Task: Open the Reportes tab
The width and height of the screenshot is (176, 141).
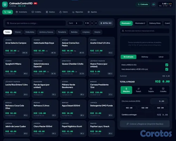Action: click(x=77, y=12)
